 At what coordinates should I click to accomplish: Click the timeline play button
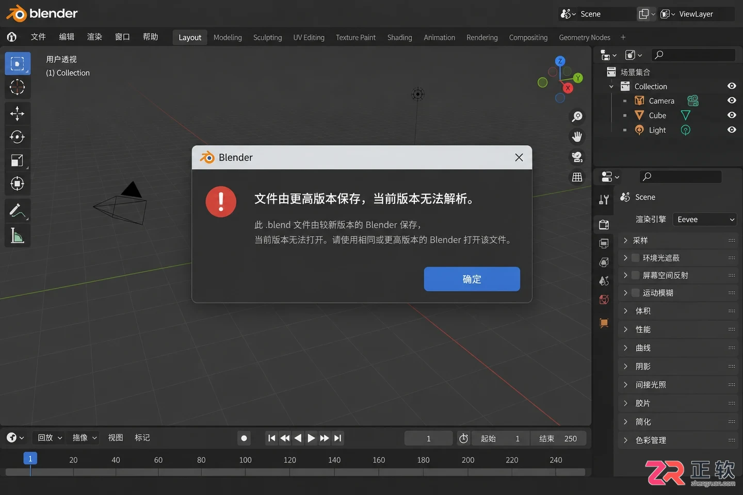coord(311,438)
